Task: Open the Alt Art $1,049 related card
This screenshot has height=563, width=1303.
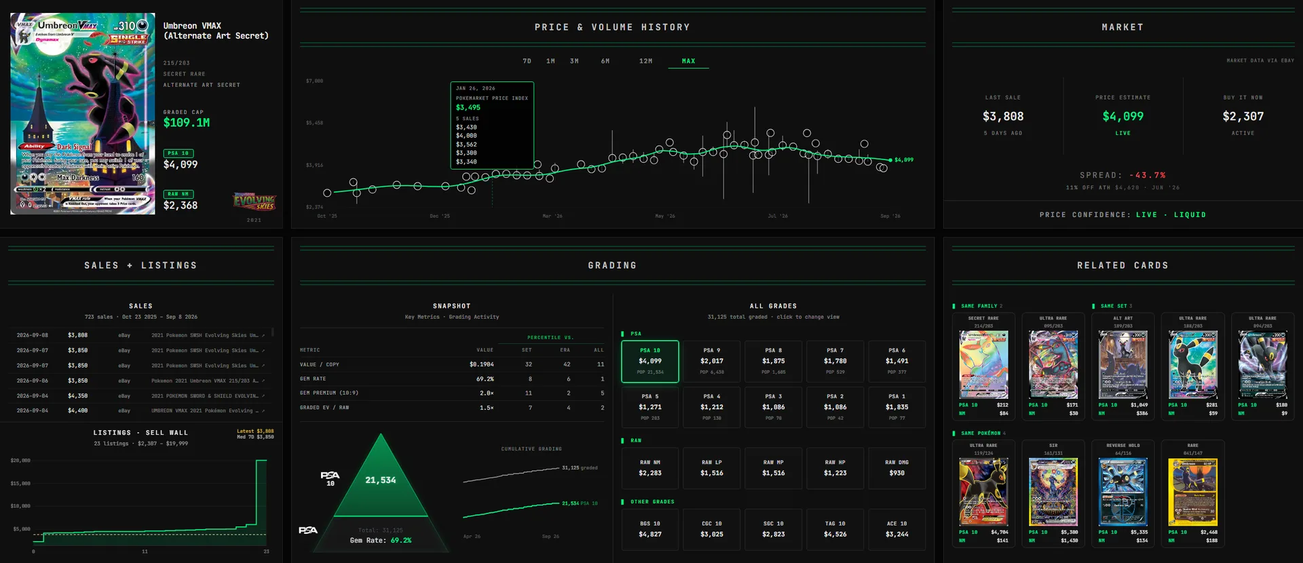Action: [x=1123, y=365]
